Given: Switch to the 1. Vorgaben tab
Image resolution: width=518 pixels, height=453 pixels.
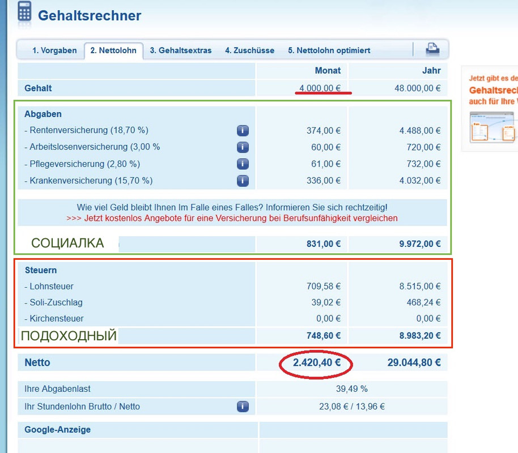Looking at the screenshot, I should pyautogui.click(x=54, y=50).
